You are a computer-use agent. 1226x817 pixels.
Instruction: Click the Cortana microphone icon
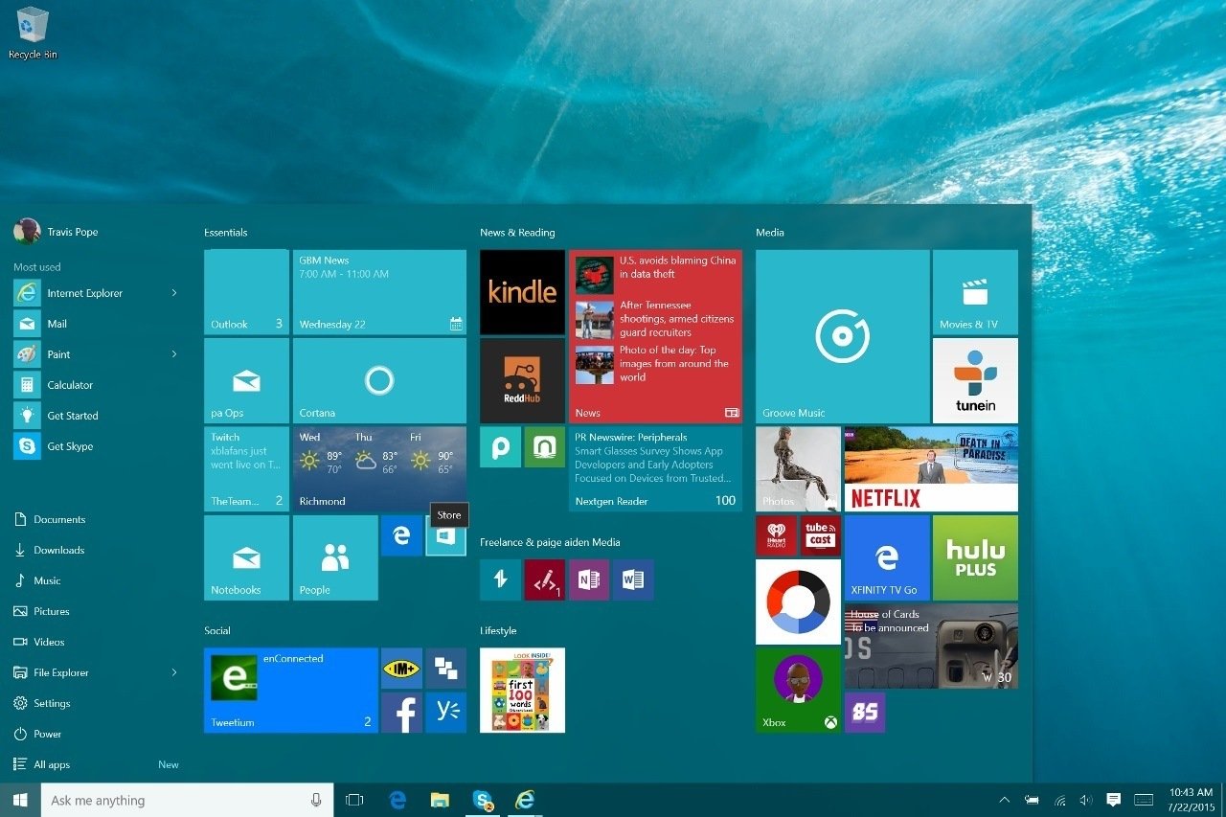tap(316, 800)
